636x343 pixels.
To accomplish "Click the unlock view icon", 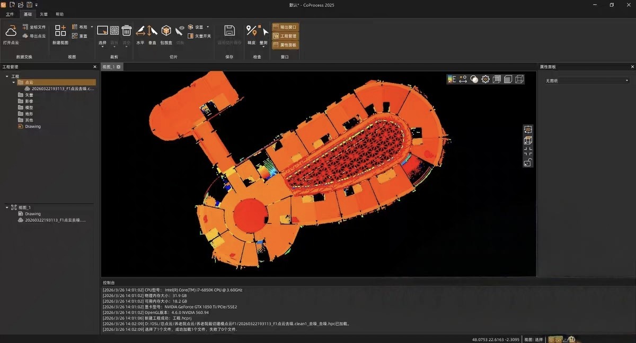I will tap(528, 163).
